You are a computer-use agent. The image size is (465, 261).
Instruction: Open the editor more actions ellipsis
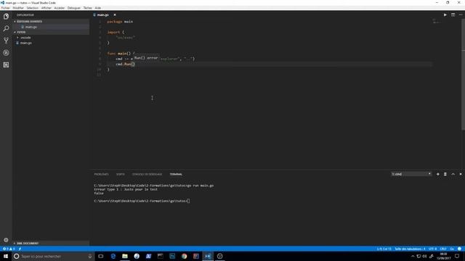tap(461, 14)
